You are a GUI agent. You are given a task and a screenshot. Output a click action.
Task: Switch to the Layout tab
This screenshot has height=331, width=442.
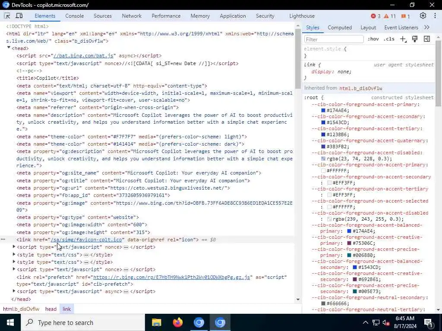tap(368, 28)
